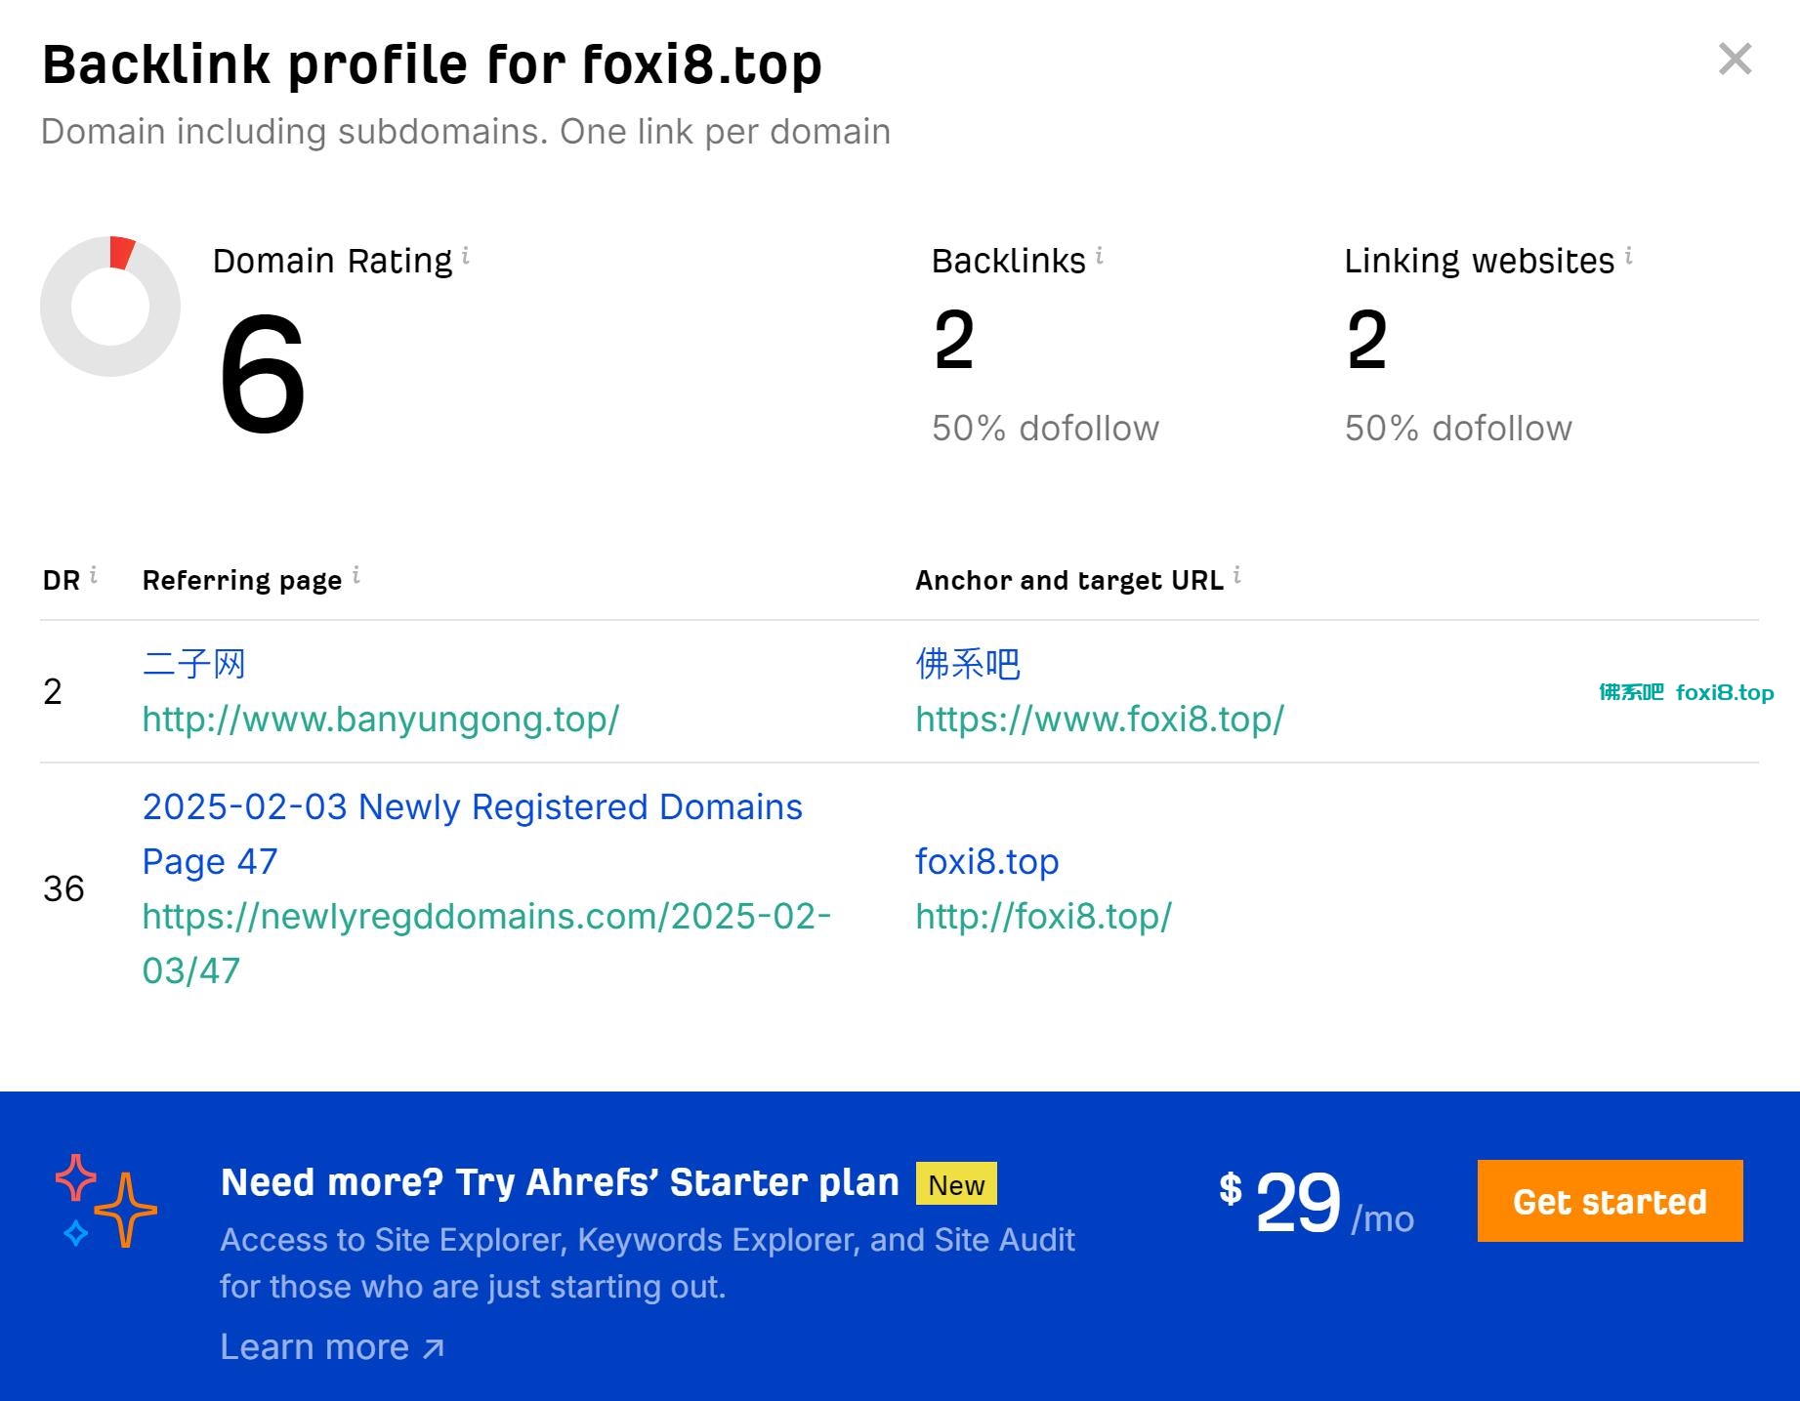Screen dimensions: 1800x1401
Task: Click the info icon beside Linking websites
Action: (1629, 256)
